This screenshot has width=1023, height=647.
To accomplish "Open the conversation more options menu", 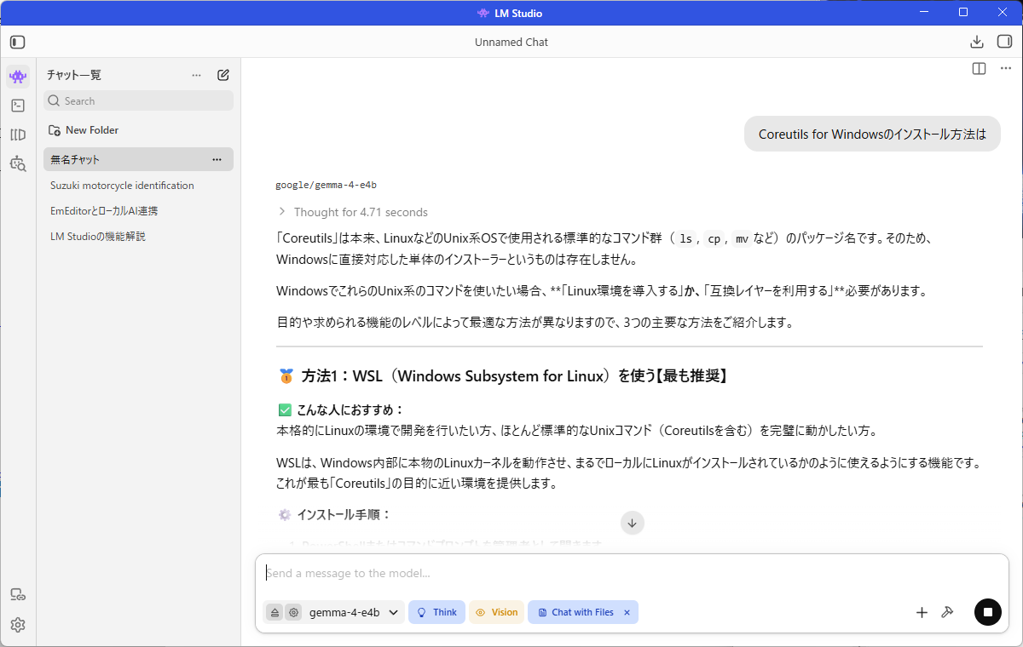I will [x=1005, y=68].
